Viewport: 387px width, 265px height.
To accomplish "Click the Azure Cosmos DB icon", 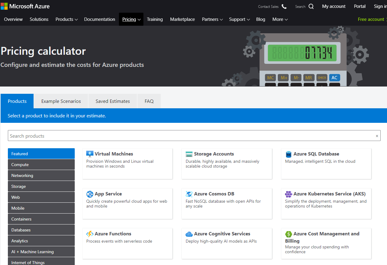I will [189, 194].
